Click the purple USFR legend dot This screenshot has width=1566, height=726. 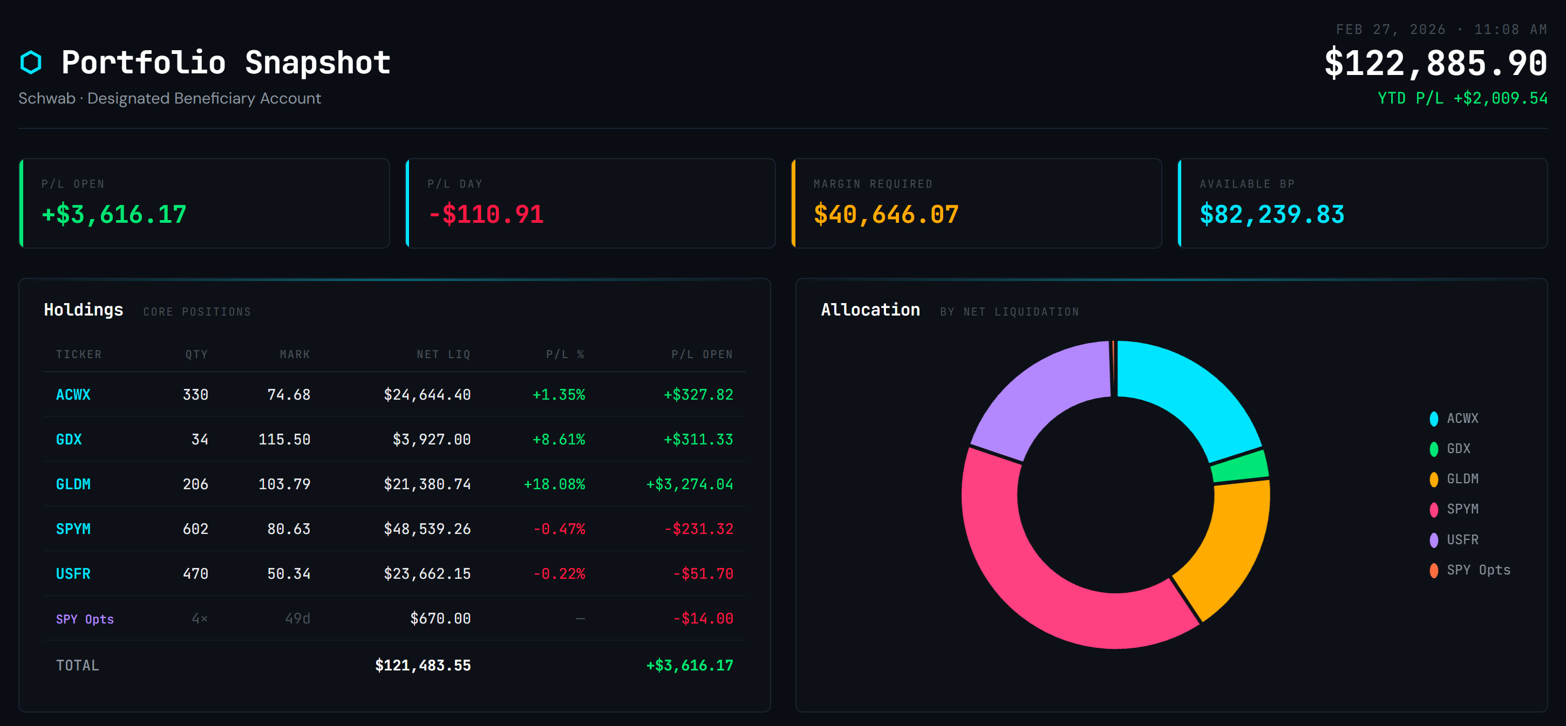point(1433,540)
